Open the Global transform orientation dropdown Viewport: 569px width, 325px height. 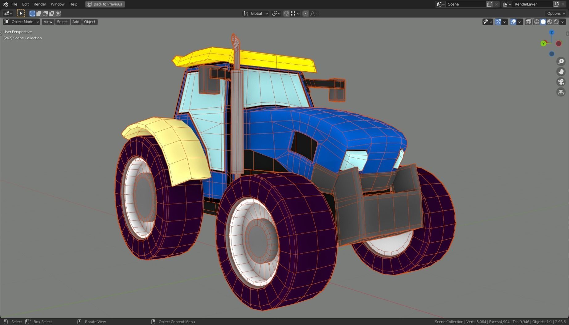tap(256, 13)
